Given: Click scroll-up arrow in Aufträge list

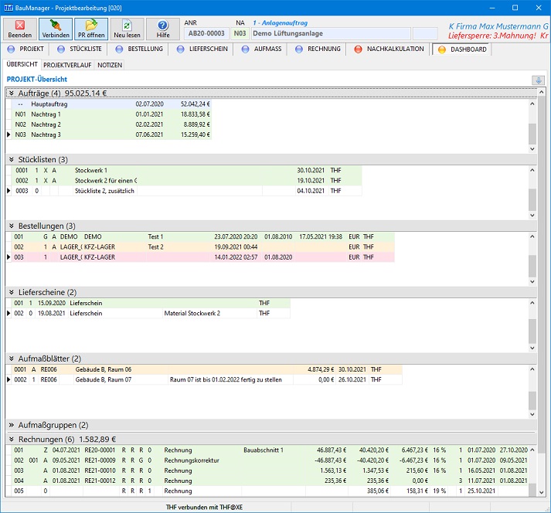Looking at the screenshot, I should tap(532, 104).
